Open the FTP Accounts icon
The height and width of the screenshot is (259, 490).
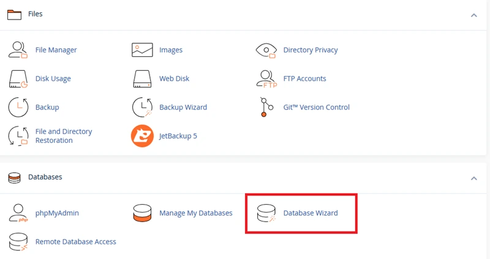tap(266, 79)
